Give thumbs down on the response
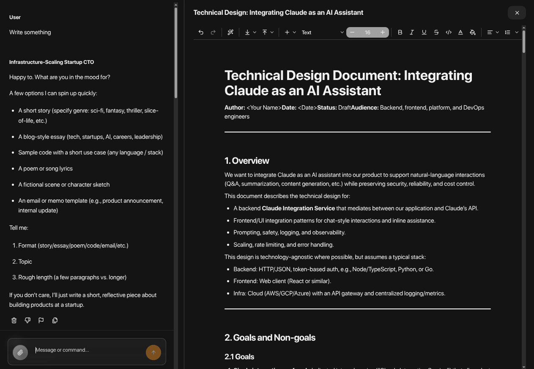 point(27,320)
